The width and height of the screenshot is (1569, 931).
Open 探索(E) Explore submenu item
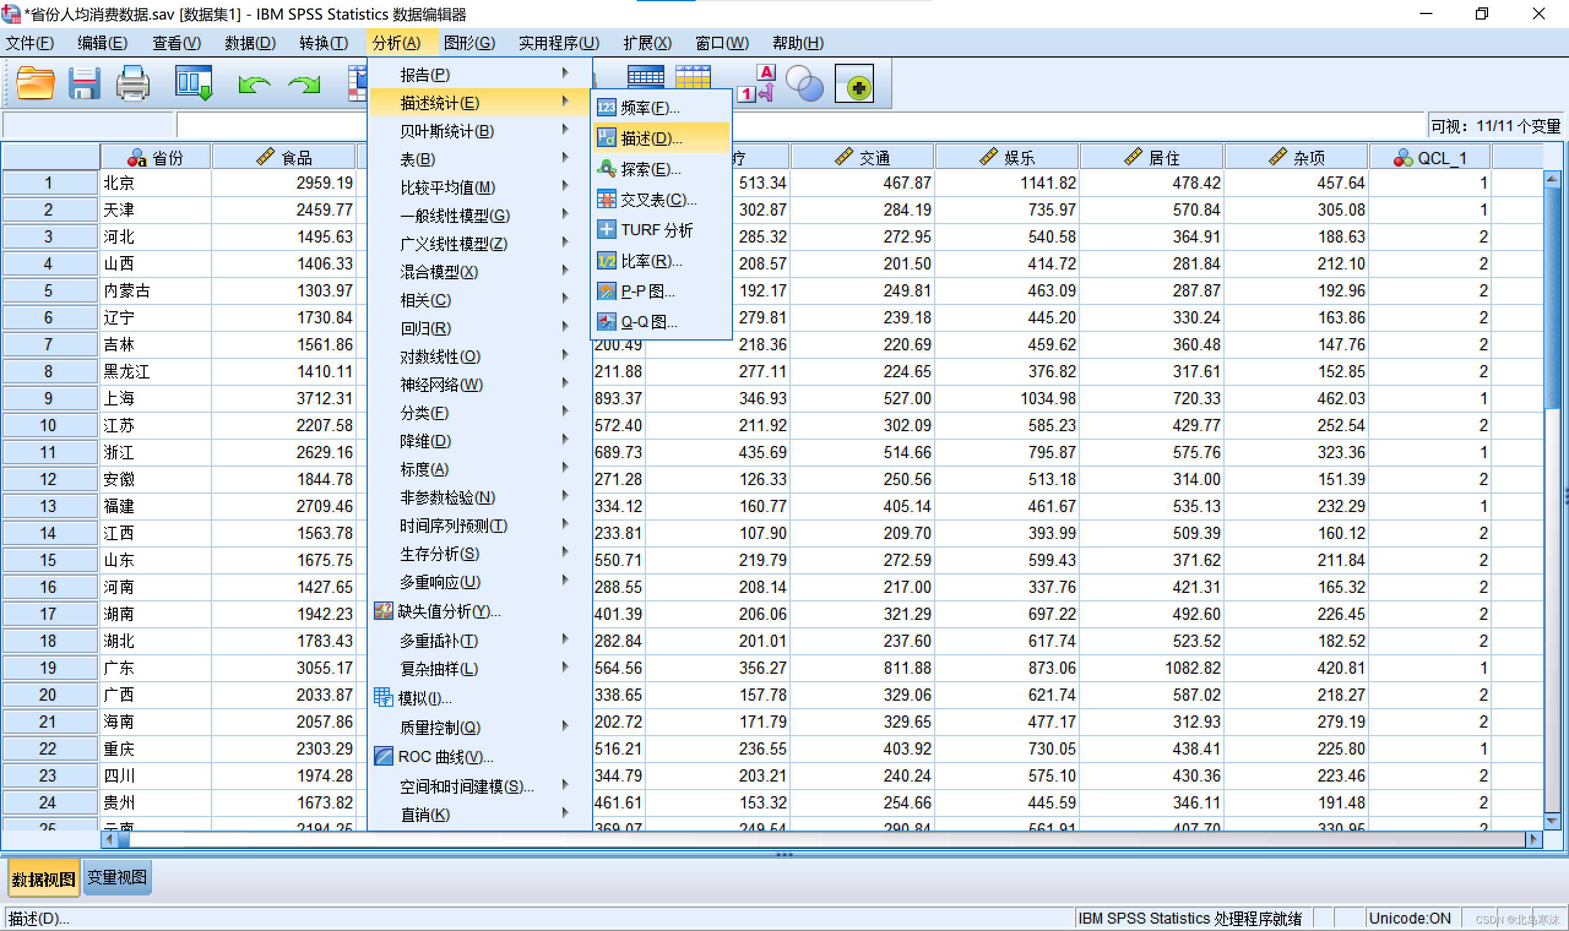[x=661, y=169]
